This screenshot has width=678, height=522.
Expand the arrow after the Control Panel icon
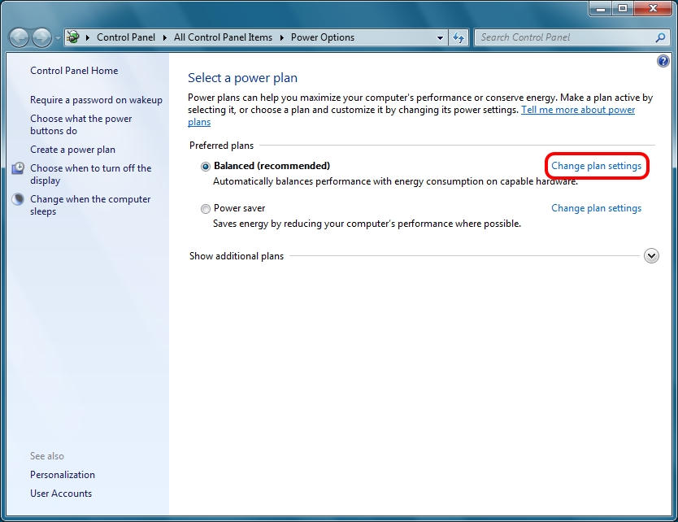[x=88, y=37]
